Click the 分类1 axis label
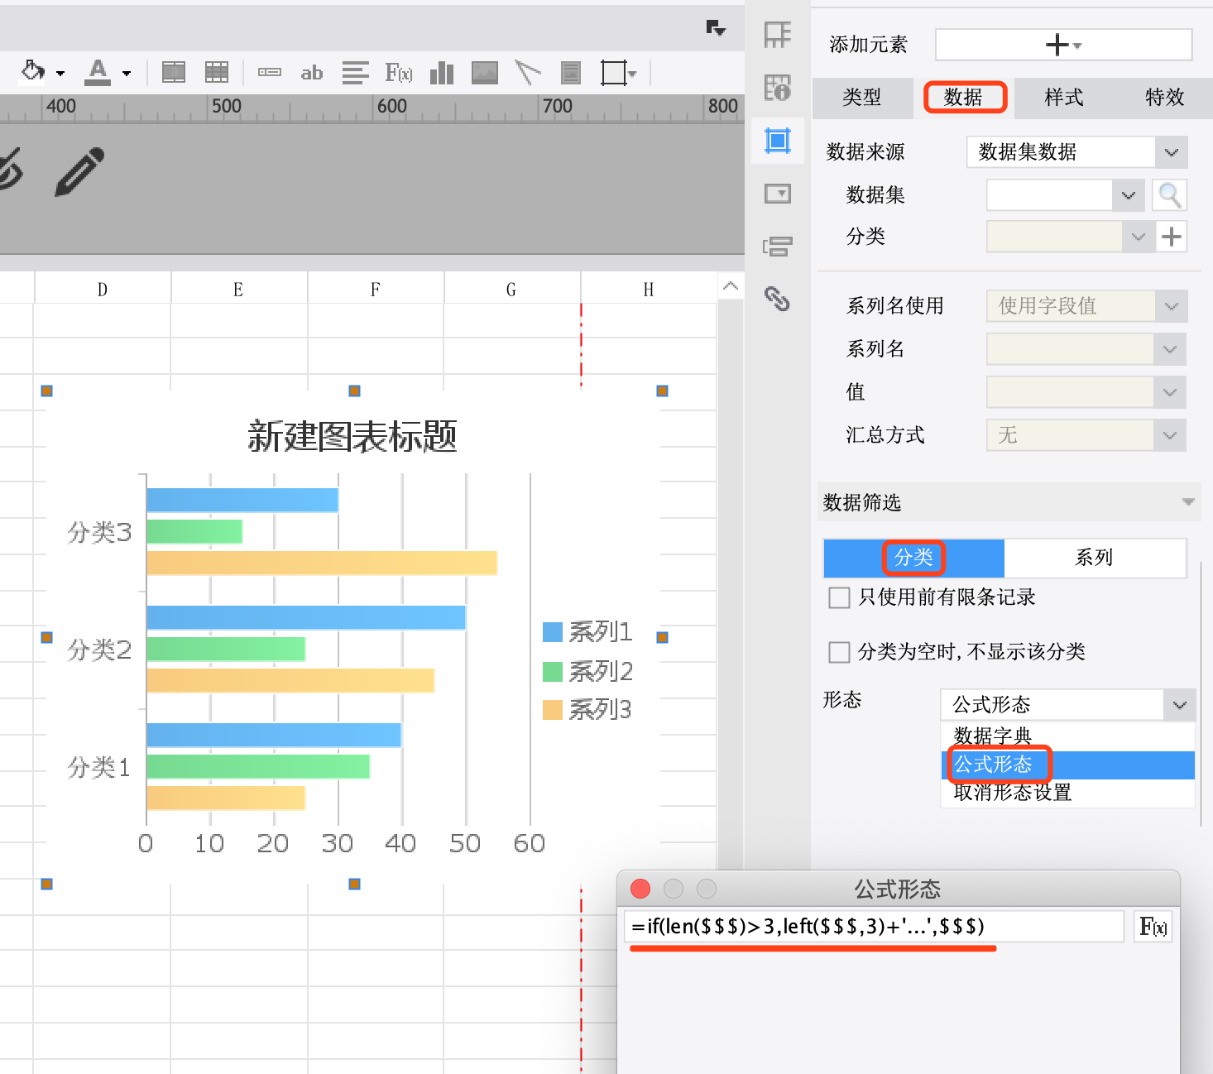 pos(100,767)
